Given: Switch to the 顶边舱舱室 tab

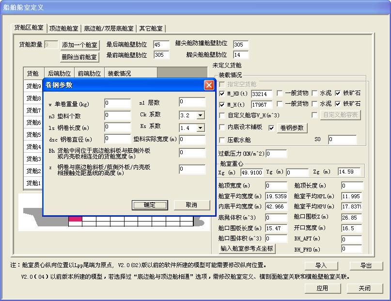Looking at the screenshot, I should tap(63, 29).
